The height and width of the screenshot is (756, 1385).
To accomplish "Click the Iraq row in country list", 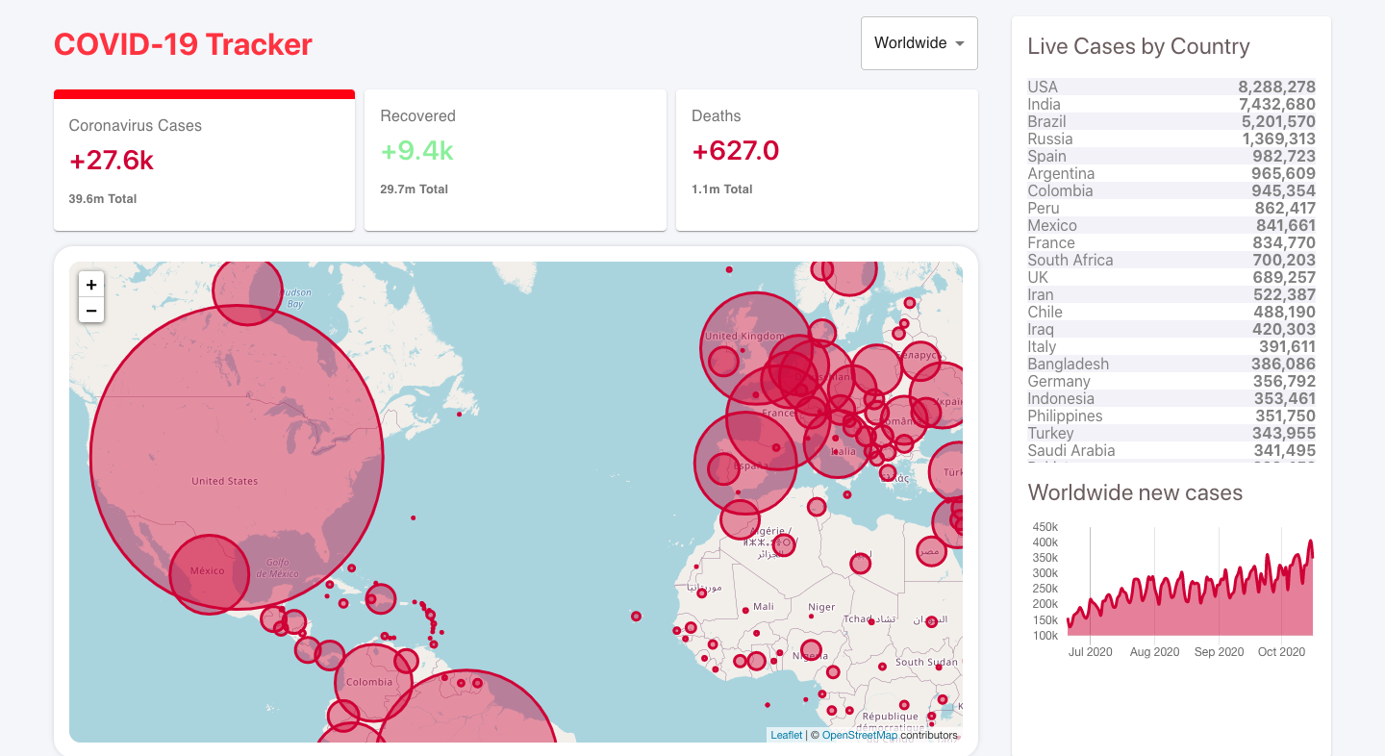I will [x=1171, y=329].
